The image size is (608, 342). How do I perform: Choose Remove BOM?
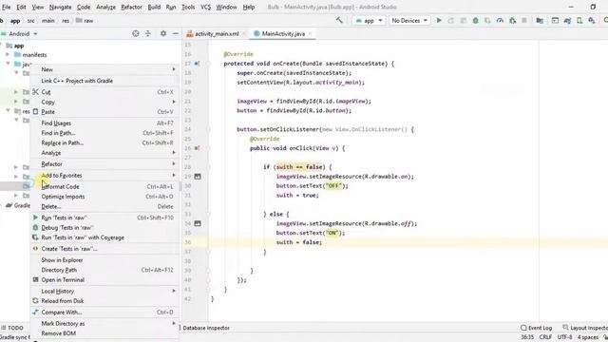click(104, 333)
